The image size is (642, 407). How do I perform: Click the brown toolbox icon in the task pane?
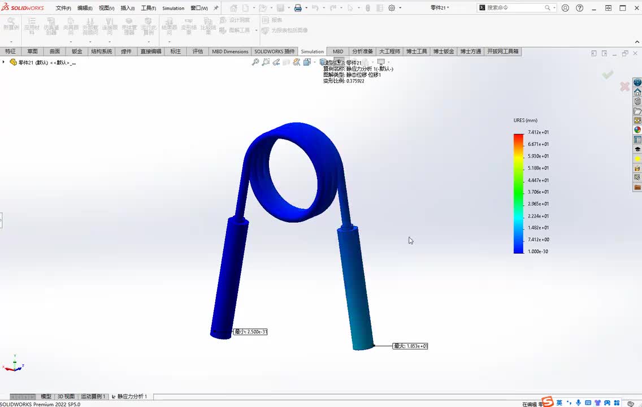click(x=637, y=187)
